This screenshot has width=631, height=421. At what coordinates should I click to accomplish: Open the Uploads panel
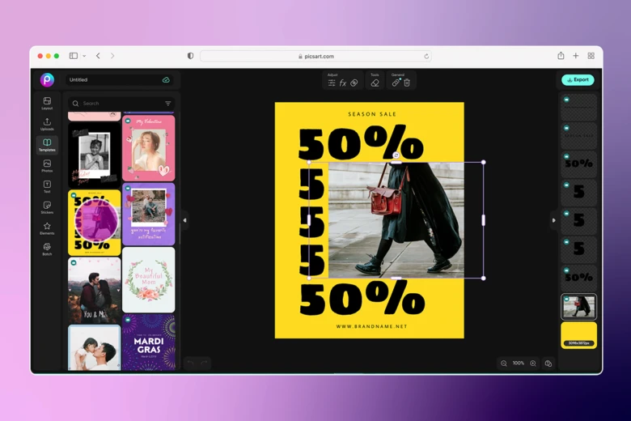(47, 124)
